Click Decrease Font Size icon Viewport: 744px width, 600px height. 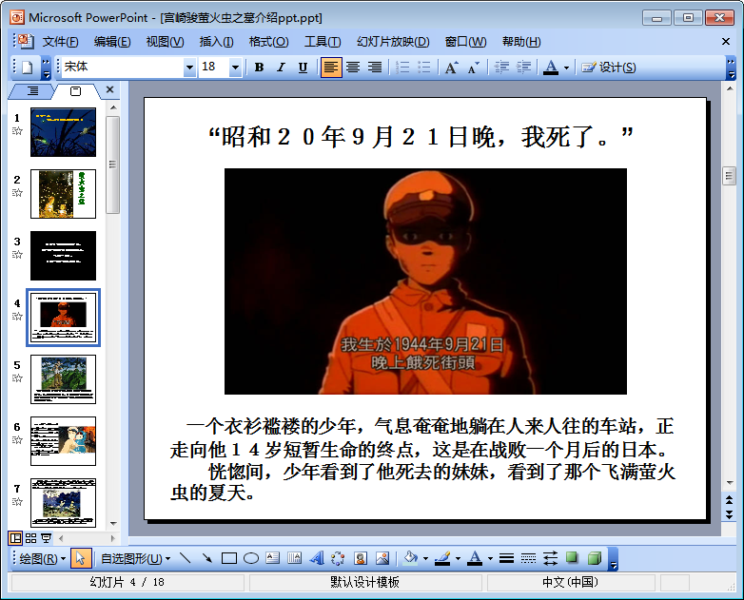473,68
